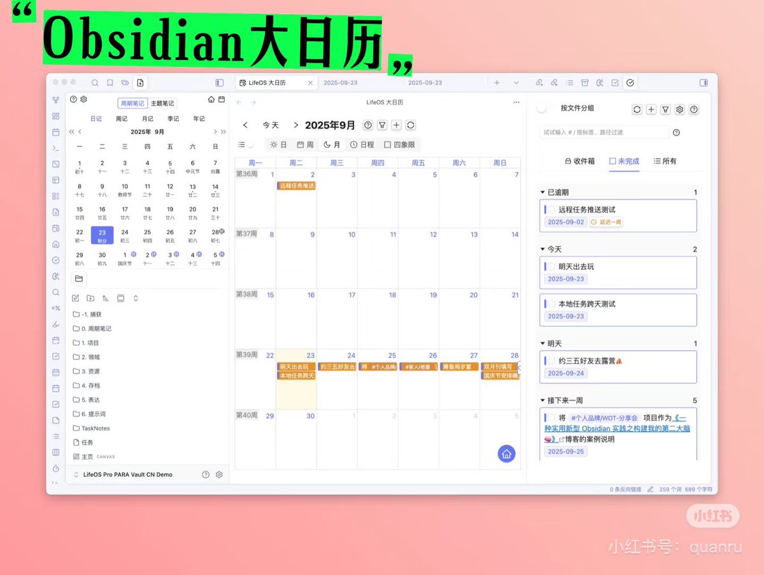Add an event with the plus icon beside 2025年9月
This screenshot has height=575, width=764.
[396, 125]
